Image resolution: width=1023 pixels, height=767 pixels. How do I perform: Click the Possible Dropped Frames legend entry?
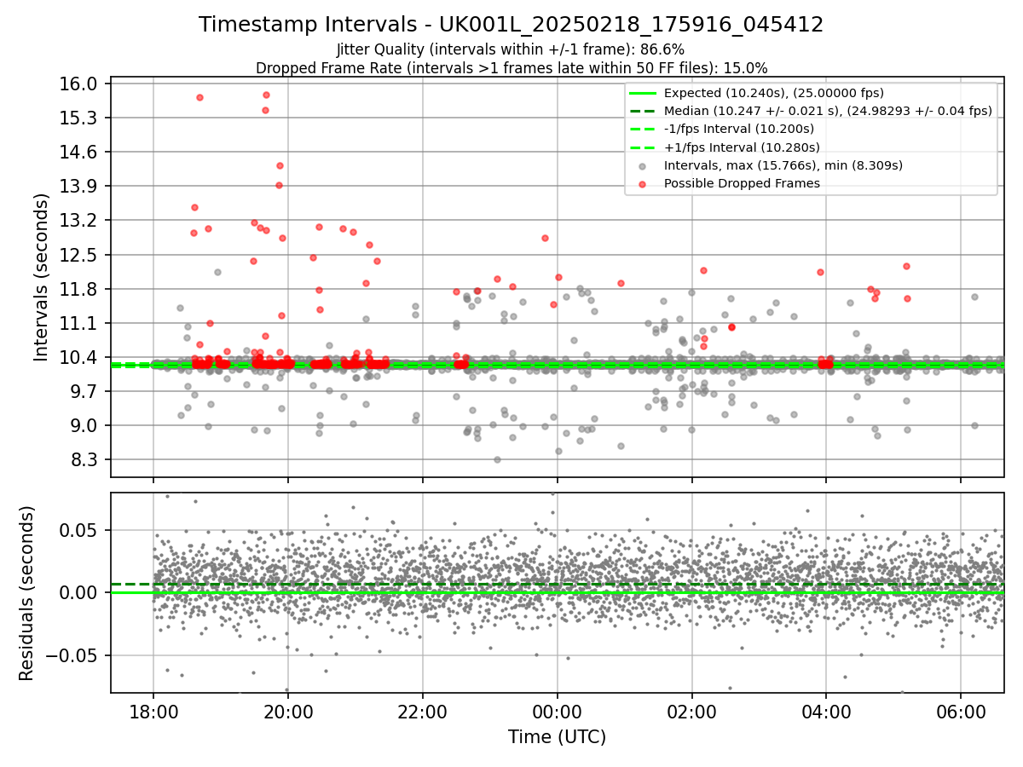(x=742, y=183)
